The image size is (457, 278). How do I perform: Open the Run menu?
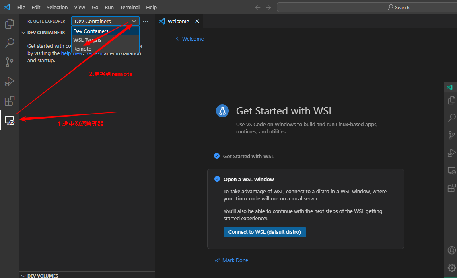[x=109, y=7]
